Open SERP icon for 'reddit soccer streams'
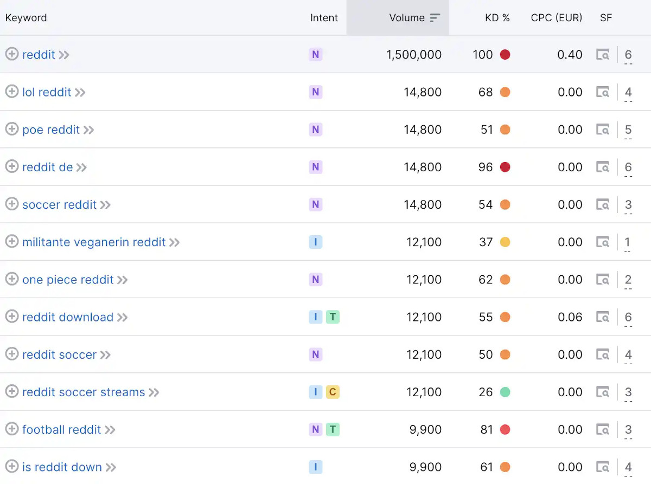The image size is (651, 484). [603, 391]
